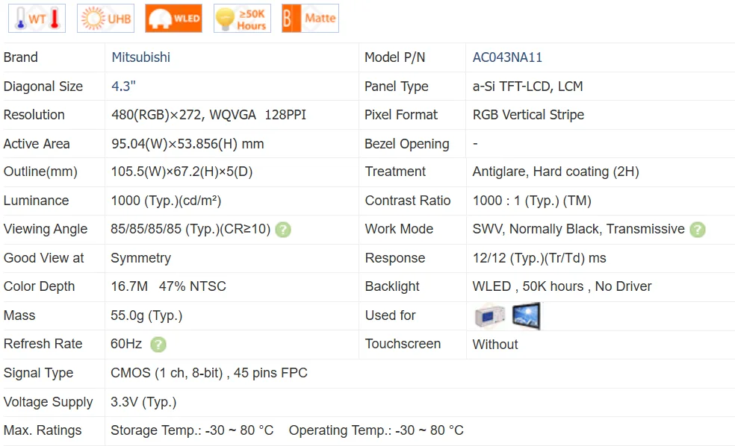
Task: Click the UHB ultra high brightness badge
Action: [105, 18]
